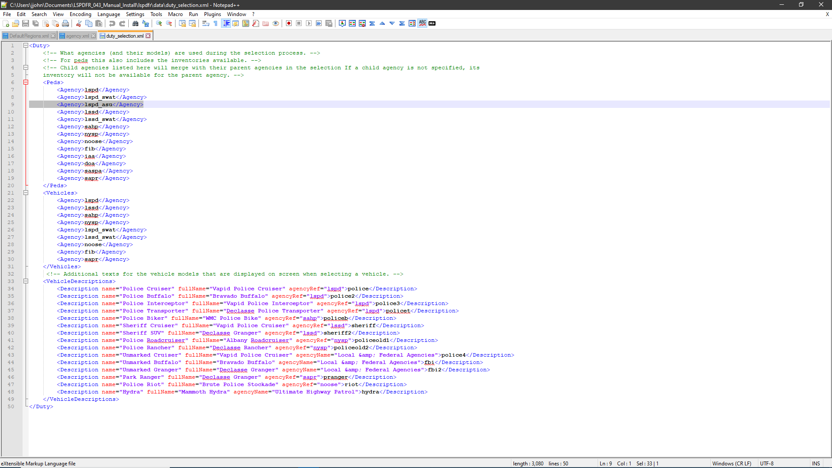Start macro recording with the red dot icon
This screenshot has height=468, width=832.
pyautogui.click(x=289, y=23)
